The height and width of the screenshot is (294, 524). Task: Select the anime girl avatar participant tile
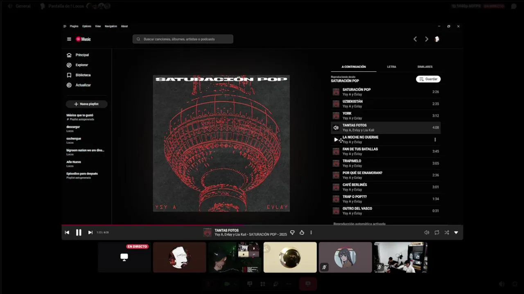[x=345, y=257]
